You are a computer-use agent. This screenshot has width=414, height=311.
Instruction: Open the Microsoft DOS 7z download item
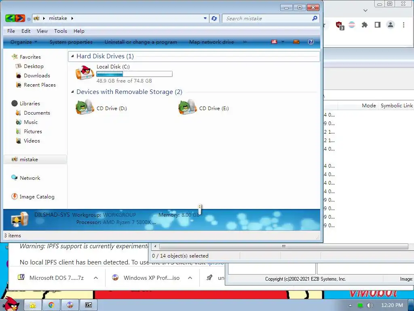point(51,278)
